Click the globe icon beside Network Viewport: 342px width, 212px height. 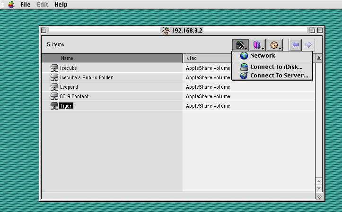click(x=244, y=56)
